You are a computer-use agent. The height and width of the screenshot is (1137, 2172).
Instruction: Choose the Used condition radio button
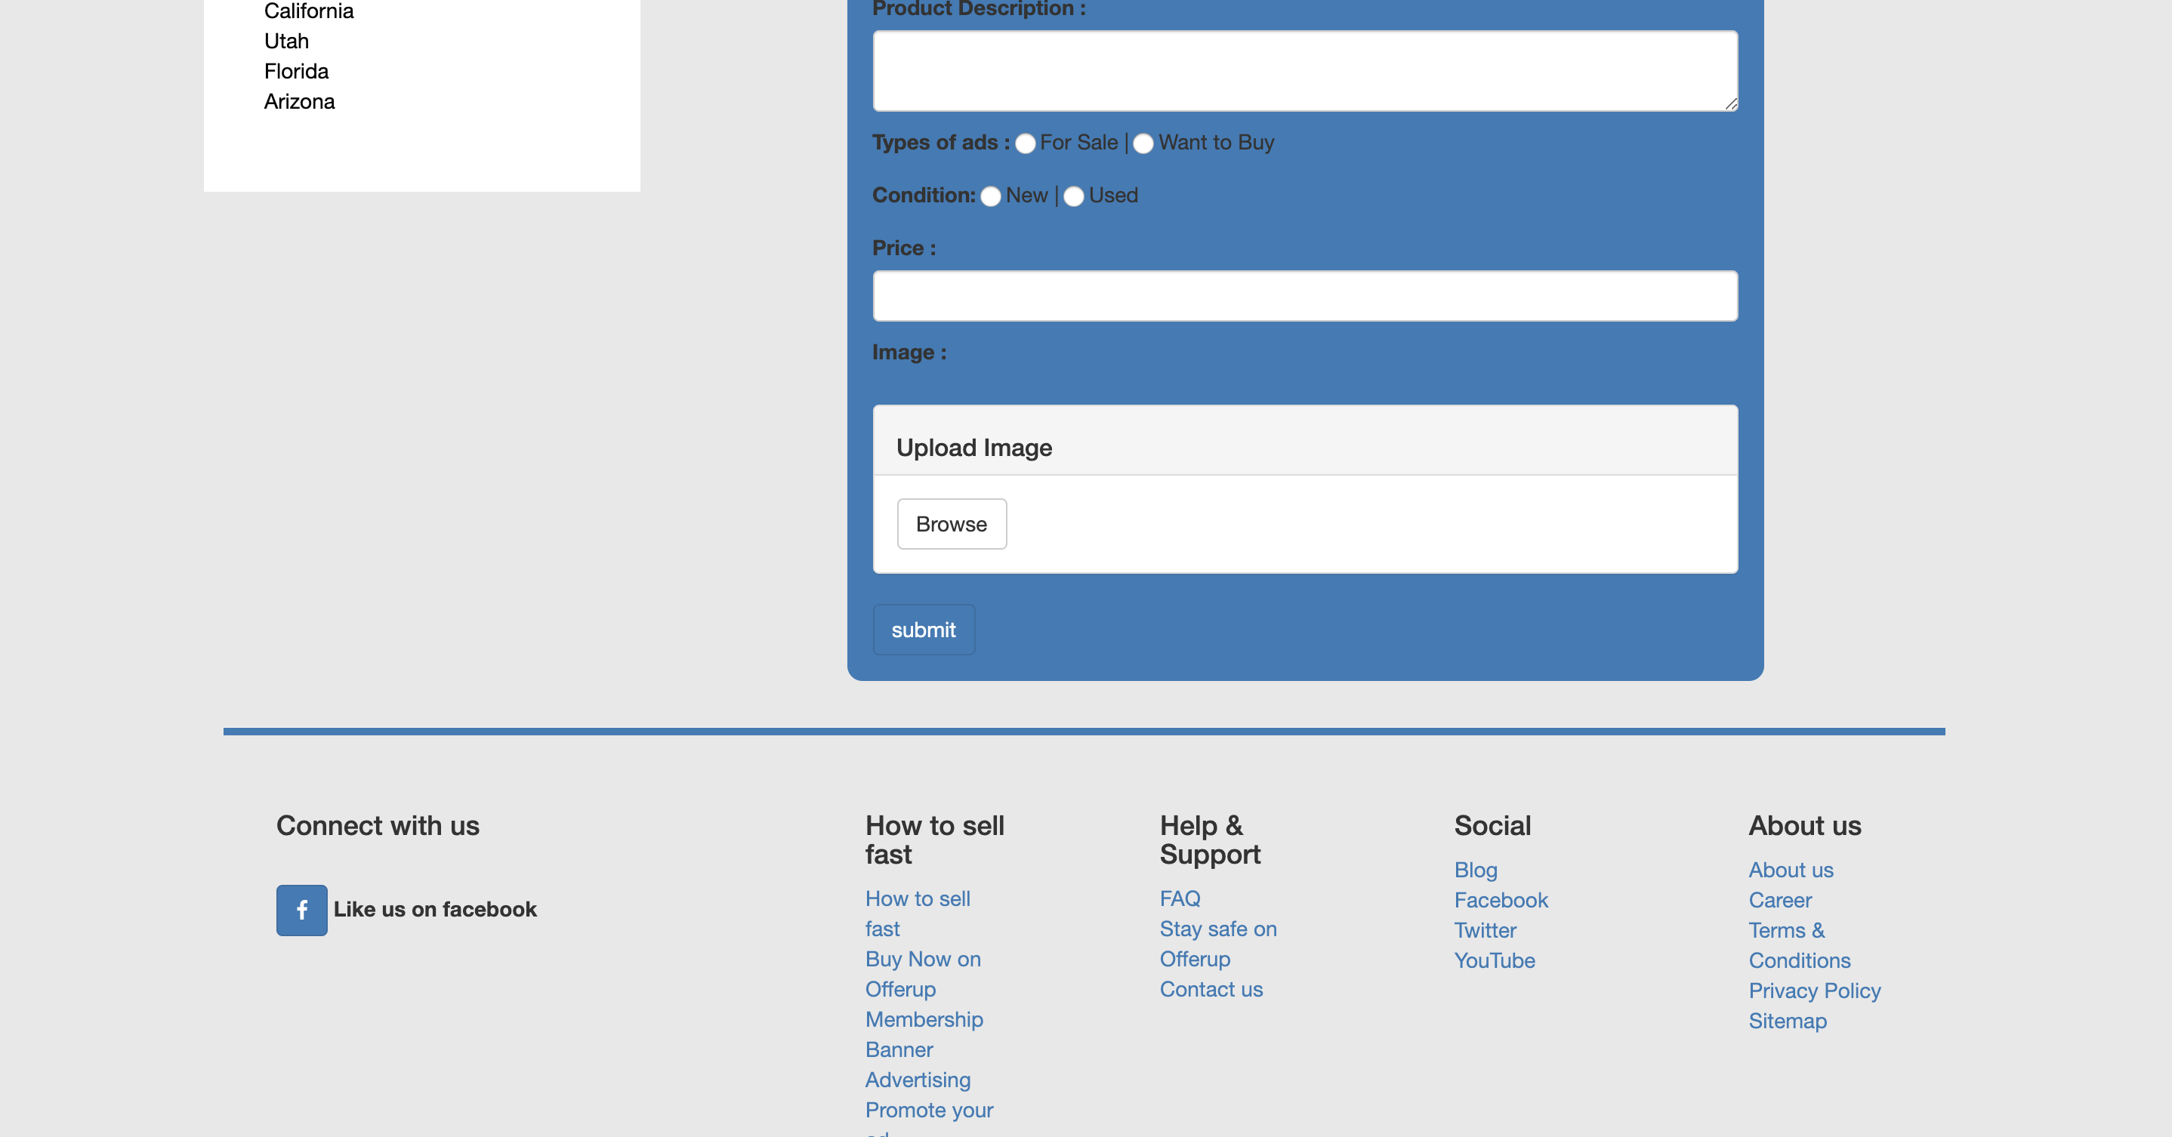pyautogui.click(x=1072, y=196)
